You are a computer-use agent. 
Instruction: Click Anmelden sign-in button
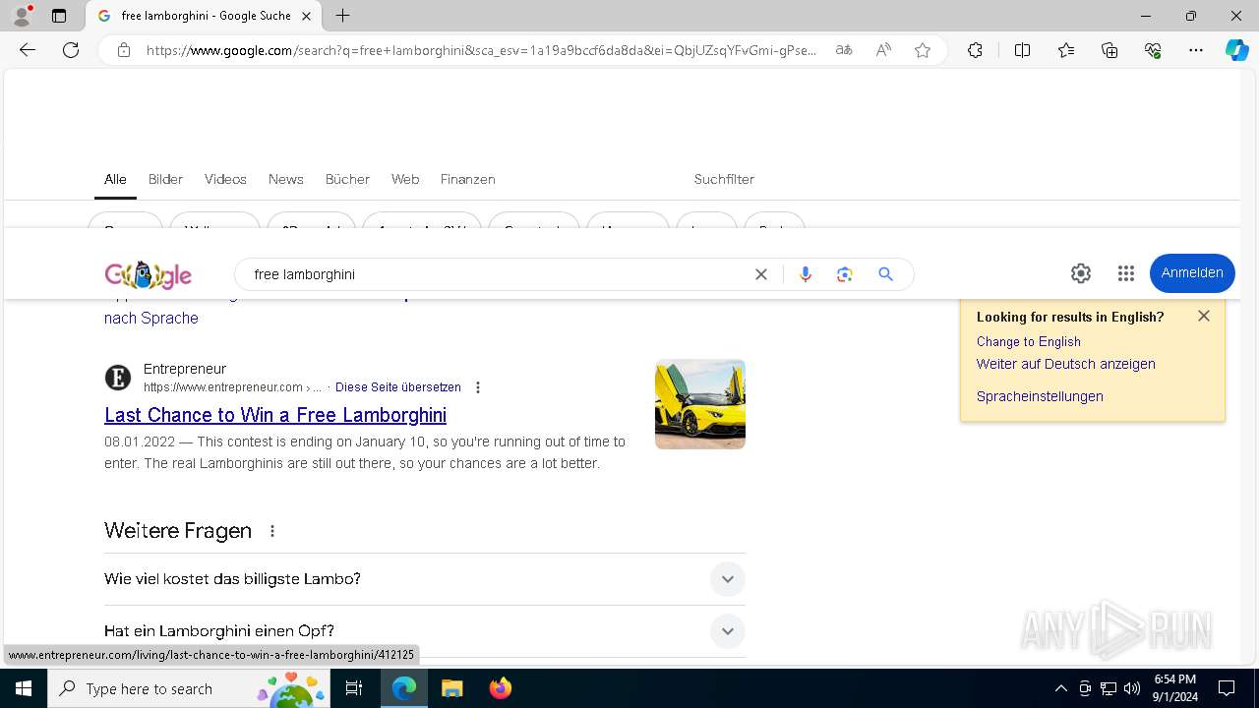pos(1192,273)
